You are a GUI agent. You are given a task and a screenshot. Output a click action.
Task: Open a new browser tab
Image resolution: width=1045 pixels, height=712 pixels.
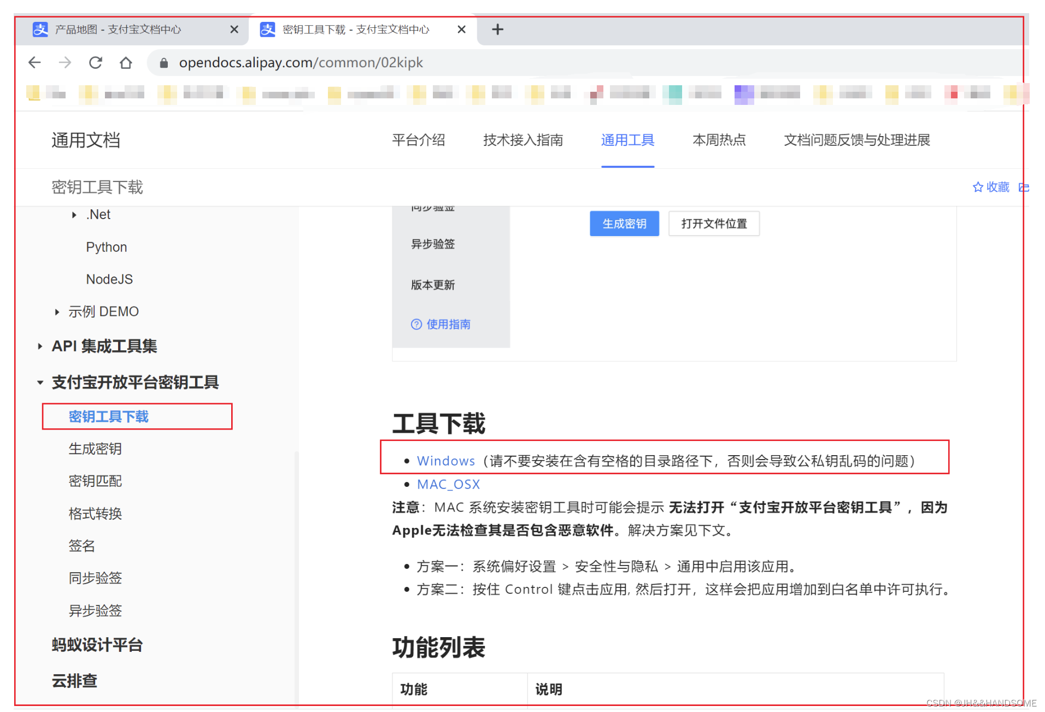(497, 30)
